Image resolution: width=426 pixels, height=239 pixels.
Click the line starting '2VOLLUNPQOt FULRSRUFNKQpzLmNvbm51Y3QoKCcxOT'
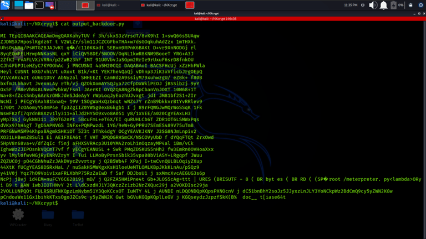pyautogui.click(x=196, y=191)
